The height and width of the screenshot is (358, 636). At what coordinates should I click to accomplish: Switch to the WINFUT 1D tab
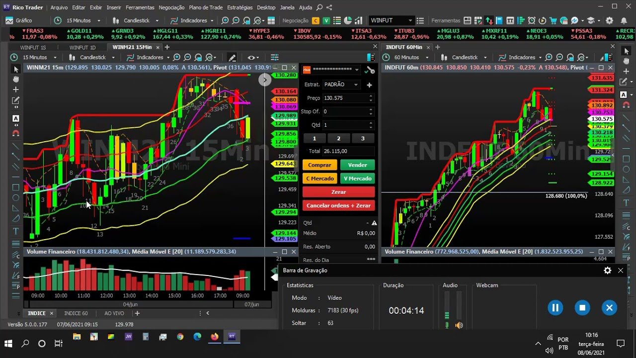82,47
